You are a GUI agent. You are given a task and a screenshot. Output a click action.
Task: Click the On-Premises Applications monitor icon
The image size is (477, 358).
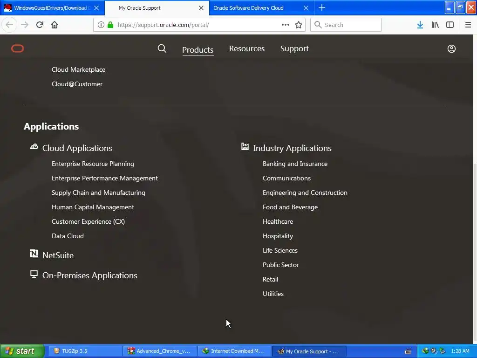coord(34,274)
